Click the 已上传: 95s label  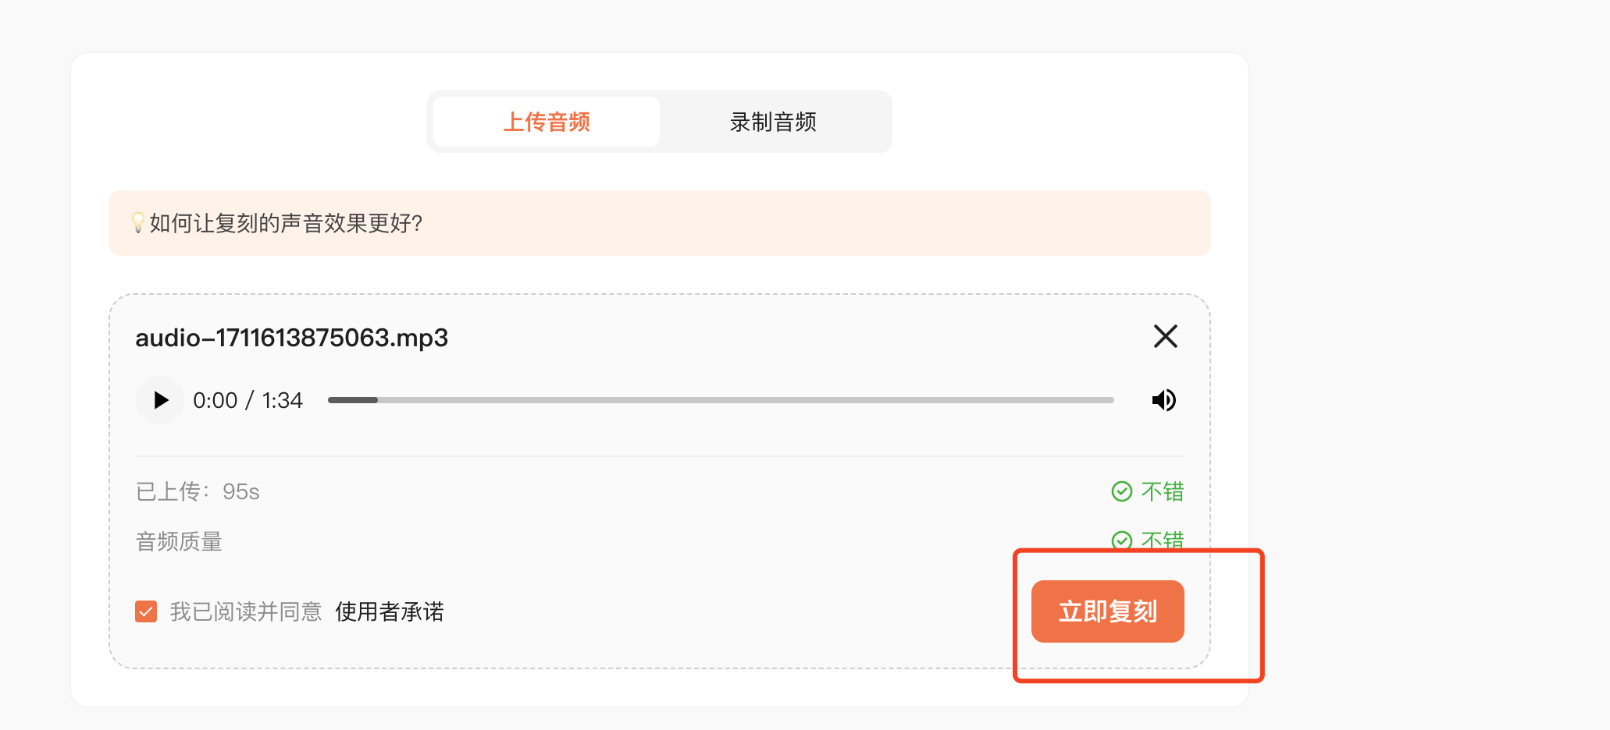(x=198, y=491)
